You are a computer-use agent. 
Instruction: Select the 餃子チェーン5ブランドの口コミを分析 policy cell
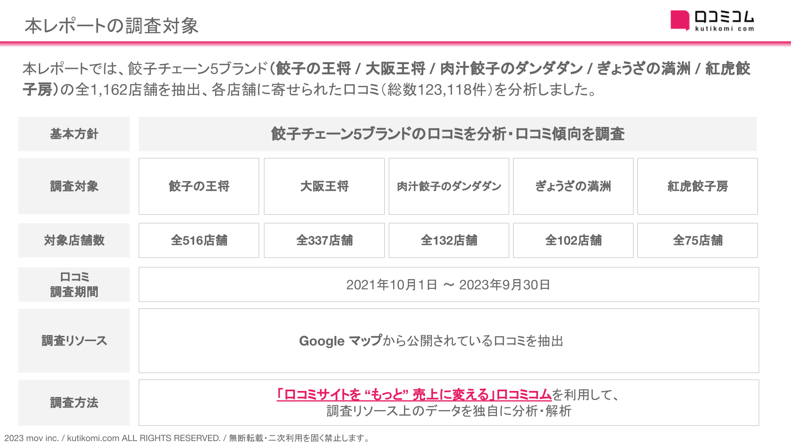pos(448,134)
